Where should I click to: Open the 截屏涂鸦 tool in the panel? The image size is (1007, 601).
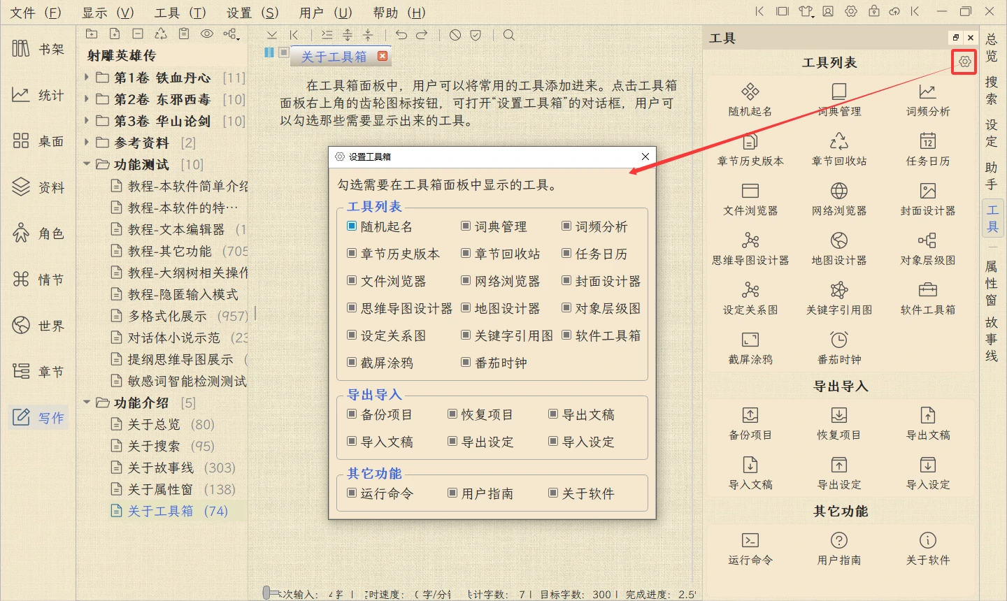[750, 347]
